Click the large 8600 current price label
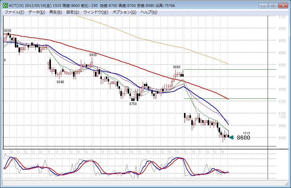The width and height of the screenshot is (291, 188). (x=243, y=138)
